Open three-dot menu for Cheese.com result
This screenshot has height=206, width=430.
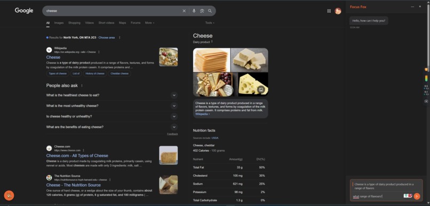(x=84, y=150)
